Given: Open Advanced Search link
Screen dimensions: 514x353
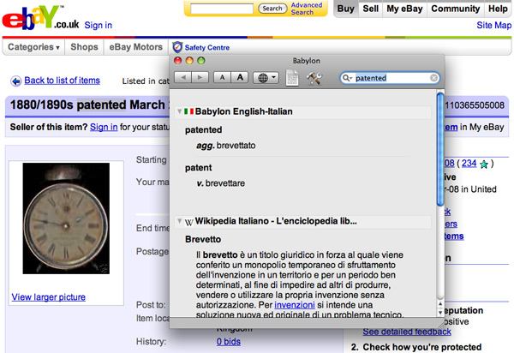Looking at the screenshot, I should (x=306, y=9).
